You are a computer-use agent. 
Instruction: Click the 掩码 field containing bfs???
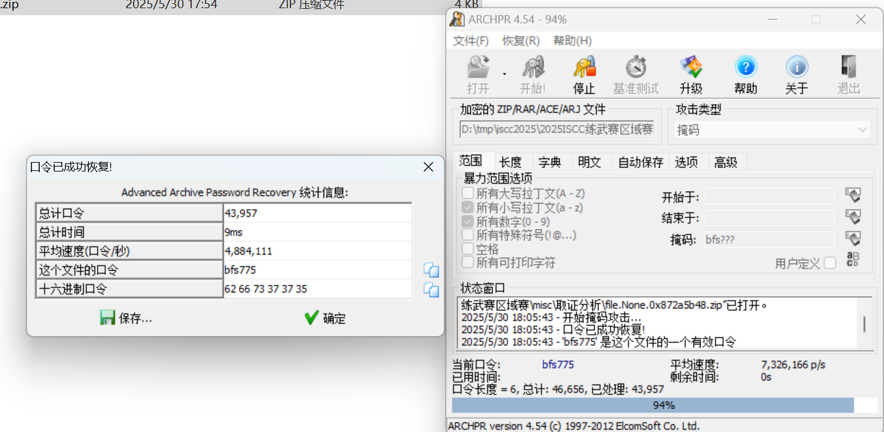769,240
